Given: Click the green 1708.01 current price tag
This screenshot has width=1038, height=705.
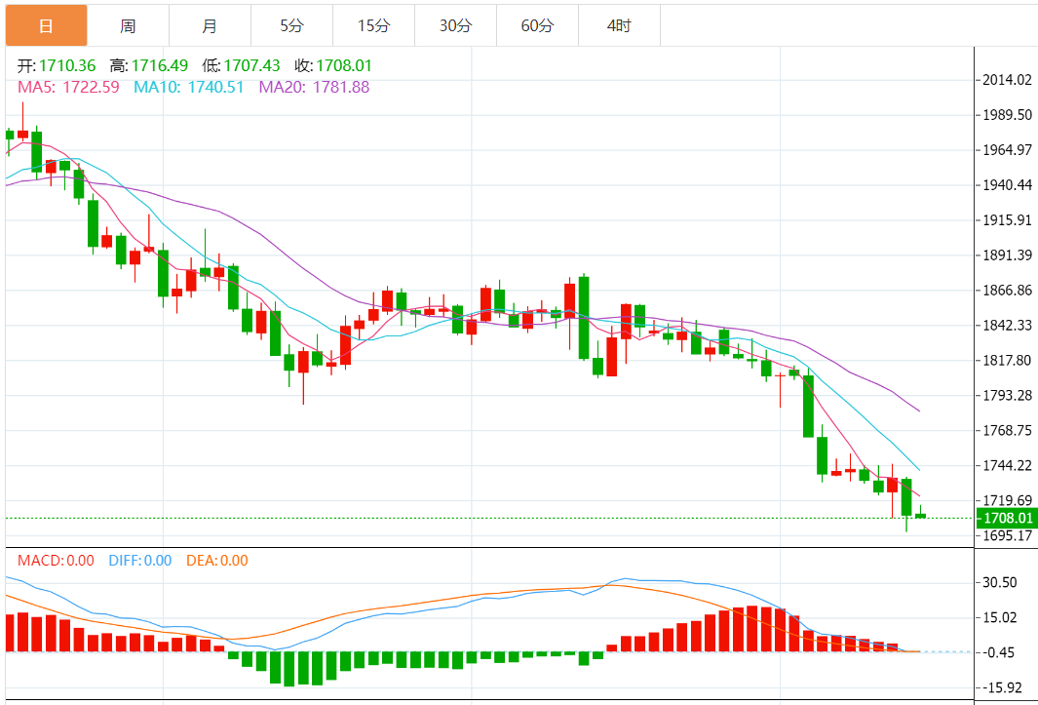Looking at the screenshot, I should [1006, 518].
